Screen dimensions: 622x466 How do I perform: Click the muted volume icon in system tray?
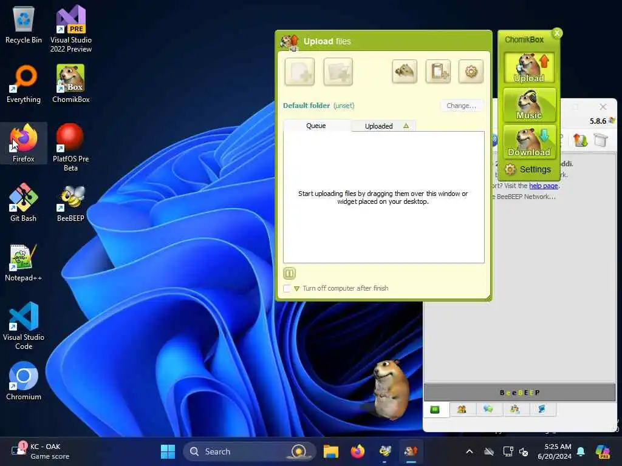(x=524, y=451)
